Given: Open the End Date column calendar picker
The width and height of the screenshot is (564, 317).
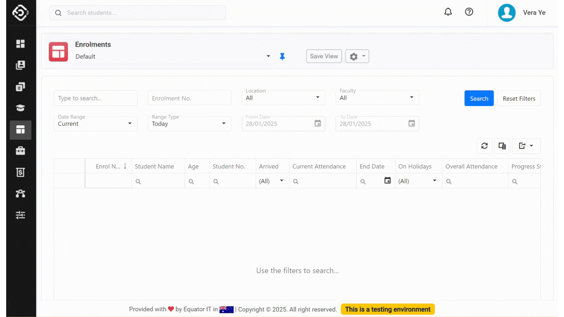Looking at the screenshot, I should 387,181.
